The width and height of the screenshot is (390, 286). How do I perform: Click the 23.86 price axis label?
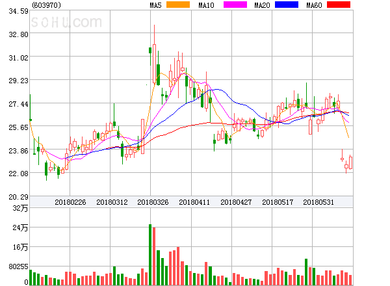[18, 151]
